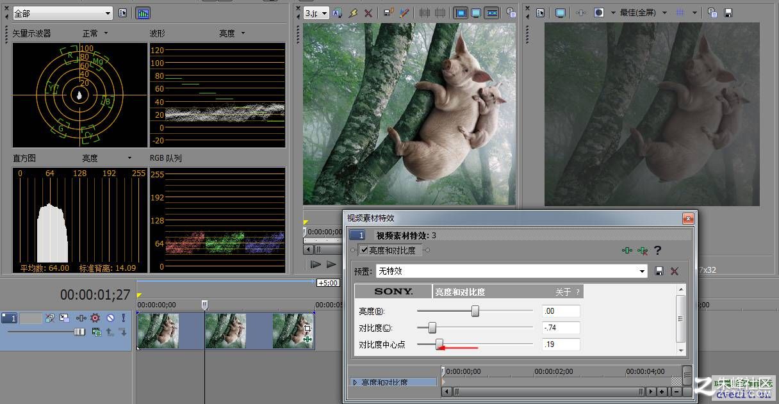Solo track 1 with the exclamation icon
Viewport: 779px width, 404px height.
(124, 318)
